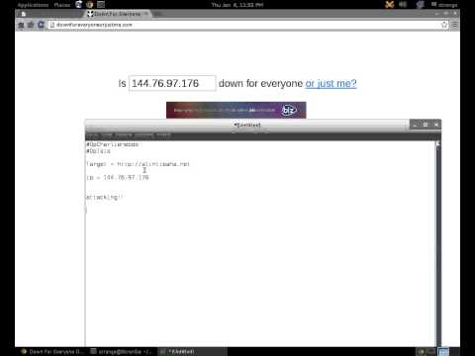Click the ip = 144.76.97.176 line

point(118,177)
